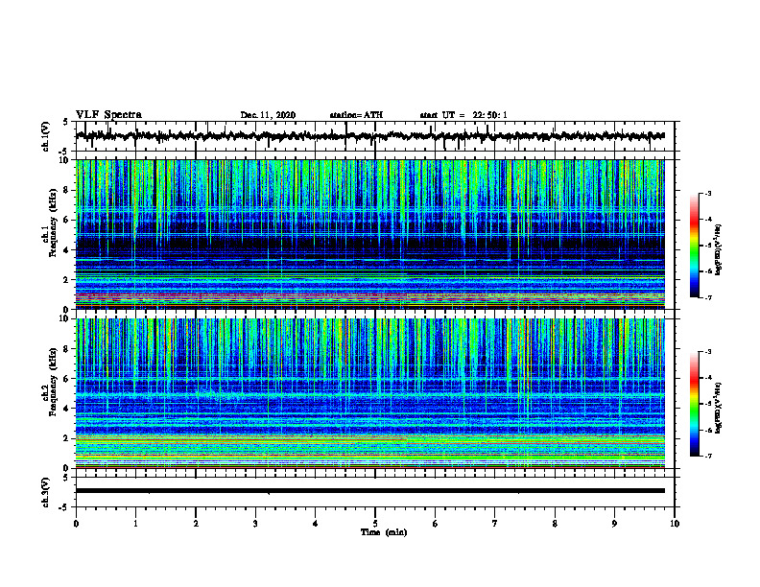Click time axis tick label "4"

click(x=315, y=524)
